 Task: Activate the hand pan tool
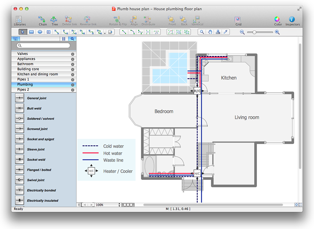point(210,32)
